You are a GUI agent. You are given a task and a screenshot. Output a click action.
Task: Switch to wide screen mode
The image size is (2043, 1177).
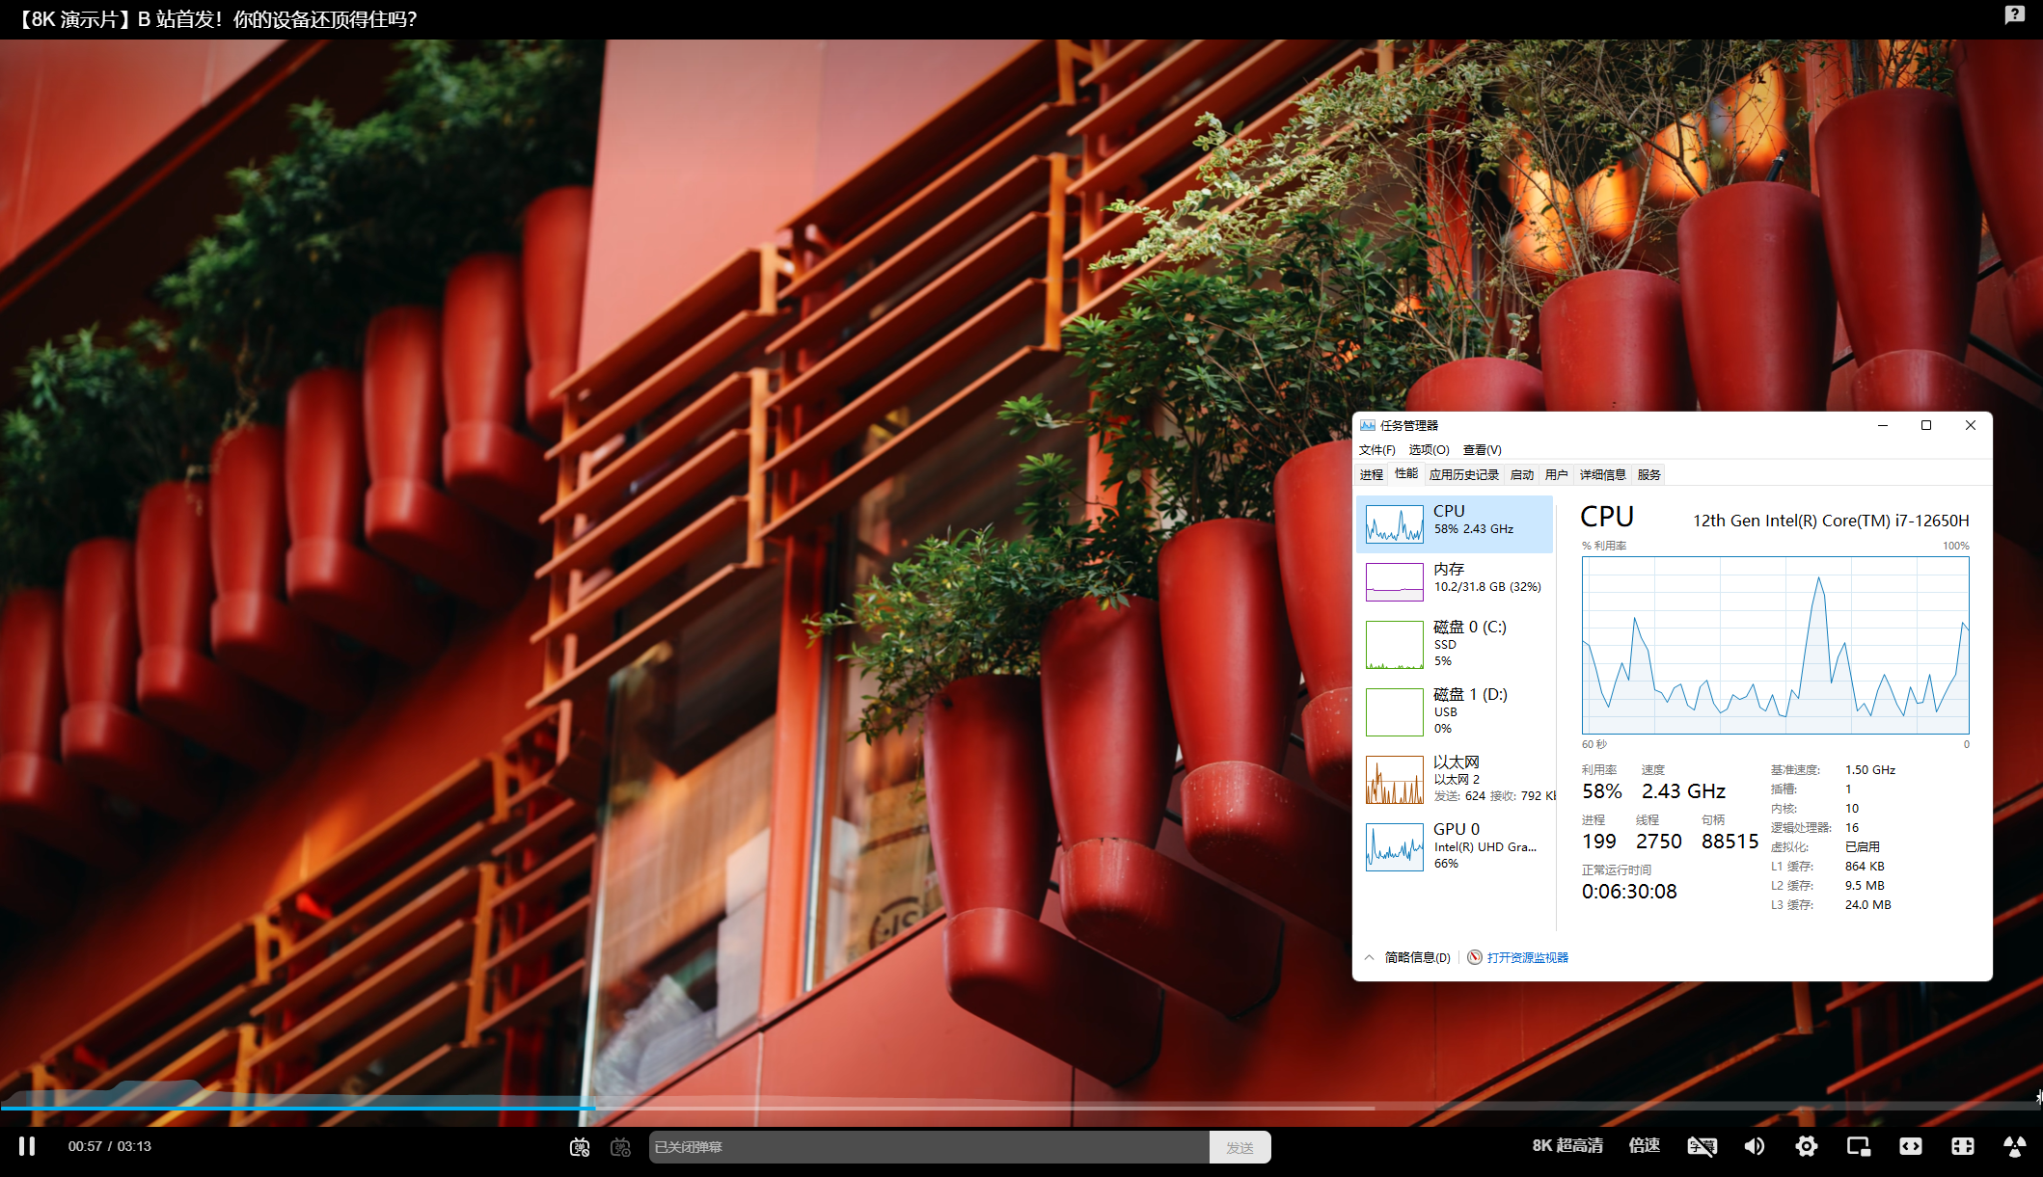(1911, 1146)
